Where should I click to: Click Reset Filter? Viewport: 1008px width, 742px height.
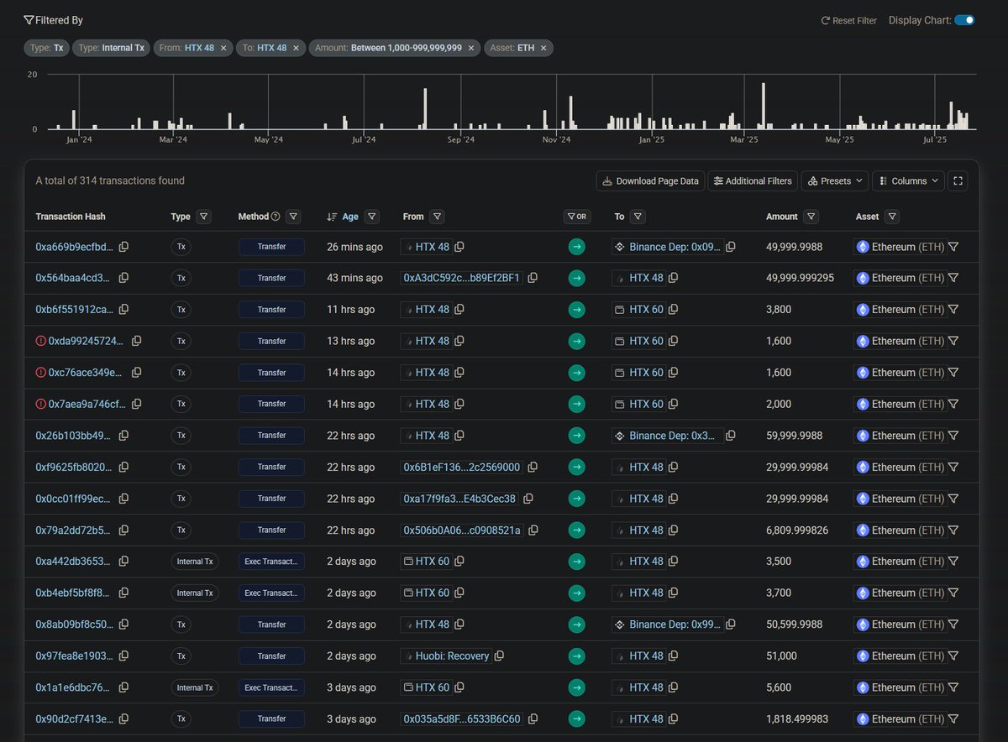848,20
